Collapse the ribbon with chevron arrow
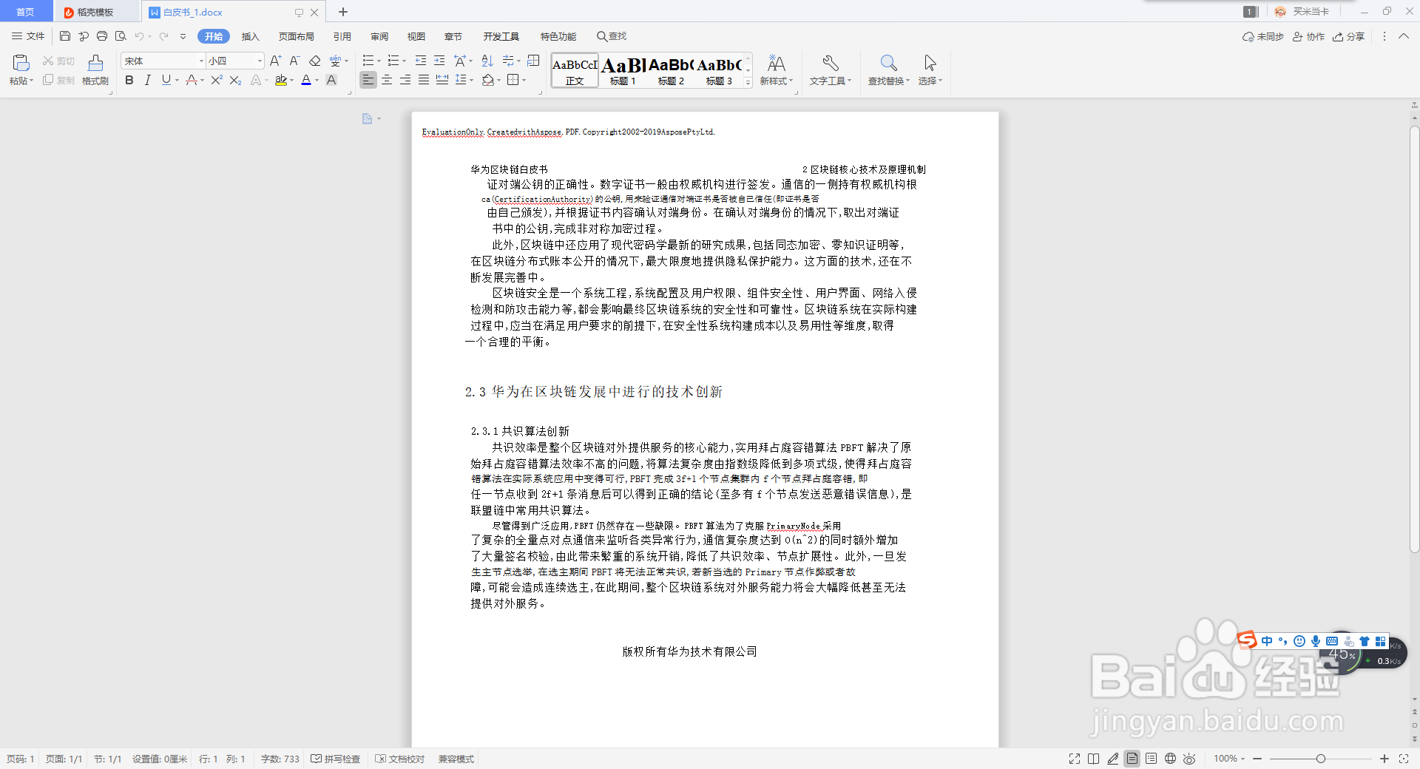This screenshot has height=769, width=1420. pos(1403,36)
